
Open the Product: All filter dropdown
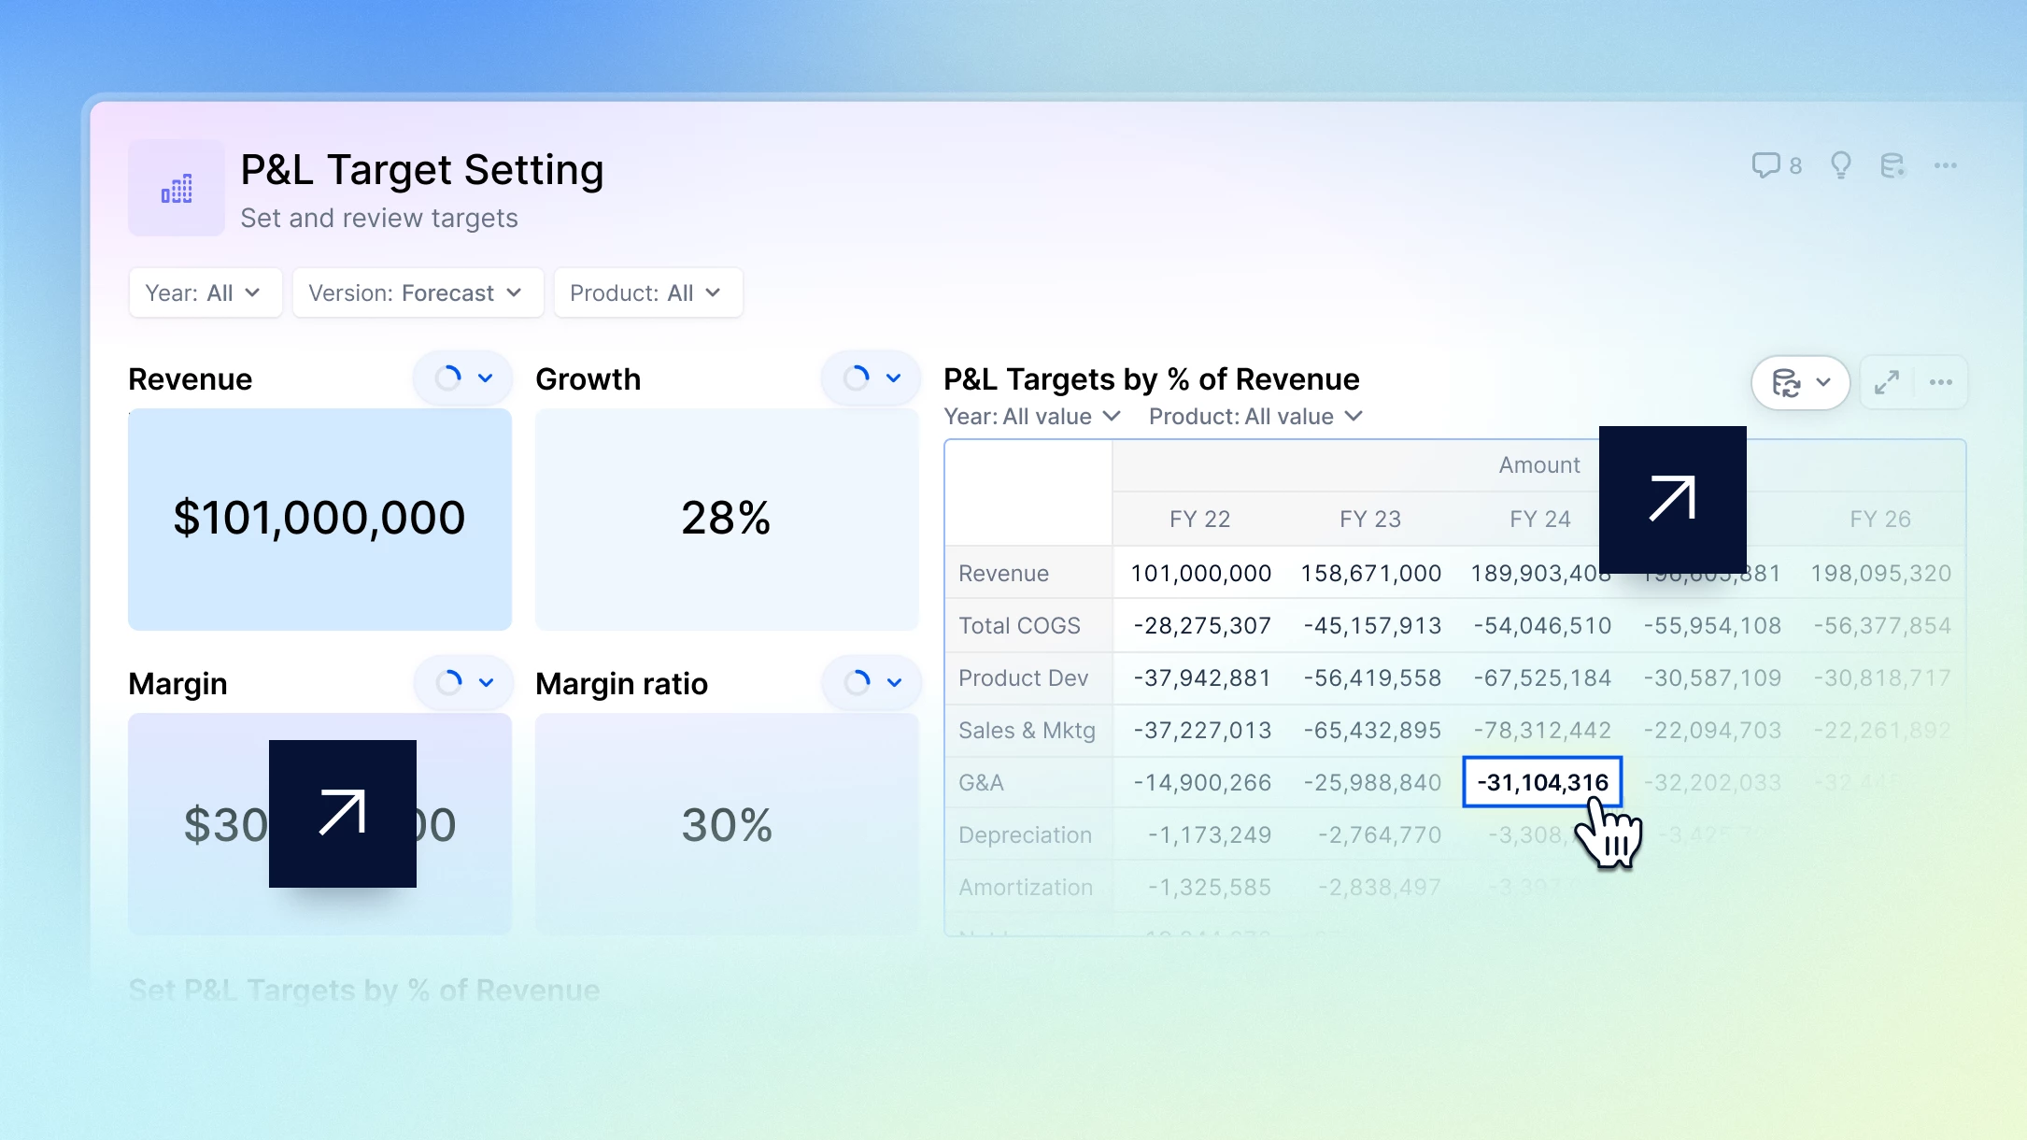pos(647,293)
